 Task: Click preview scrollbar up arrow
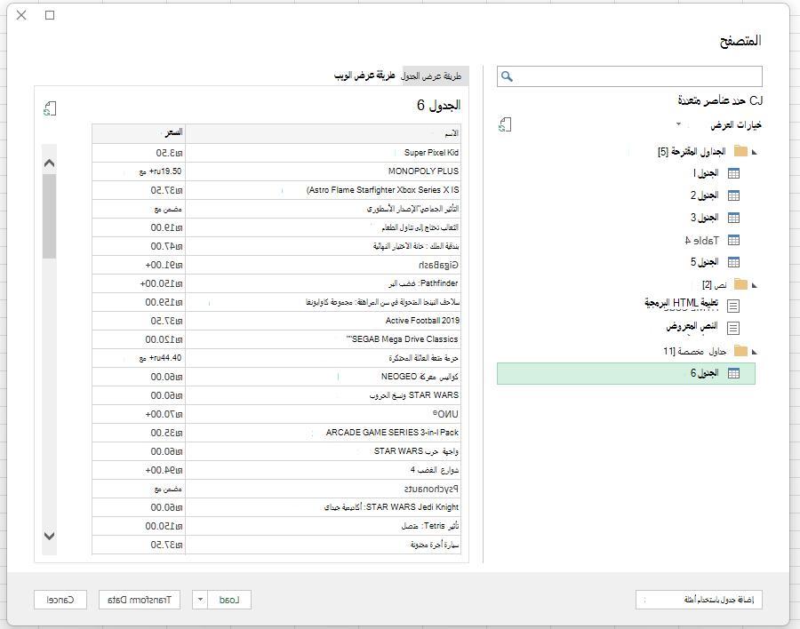click(x=49, y=163)
